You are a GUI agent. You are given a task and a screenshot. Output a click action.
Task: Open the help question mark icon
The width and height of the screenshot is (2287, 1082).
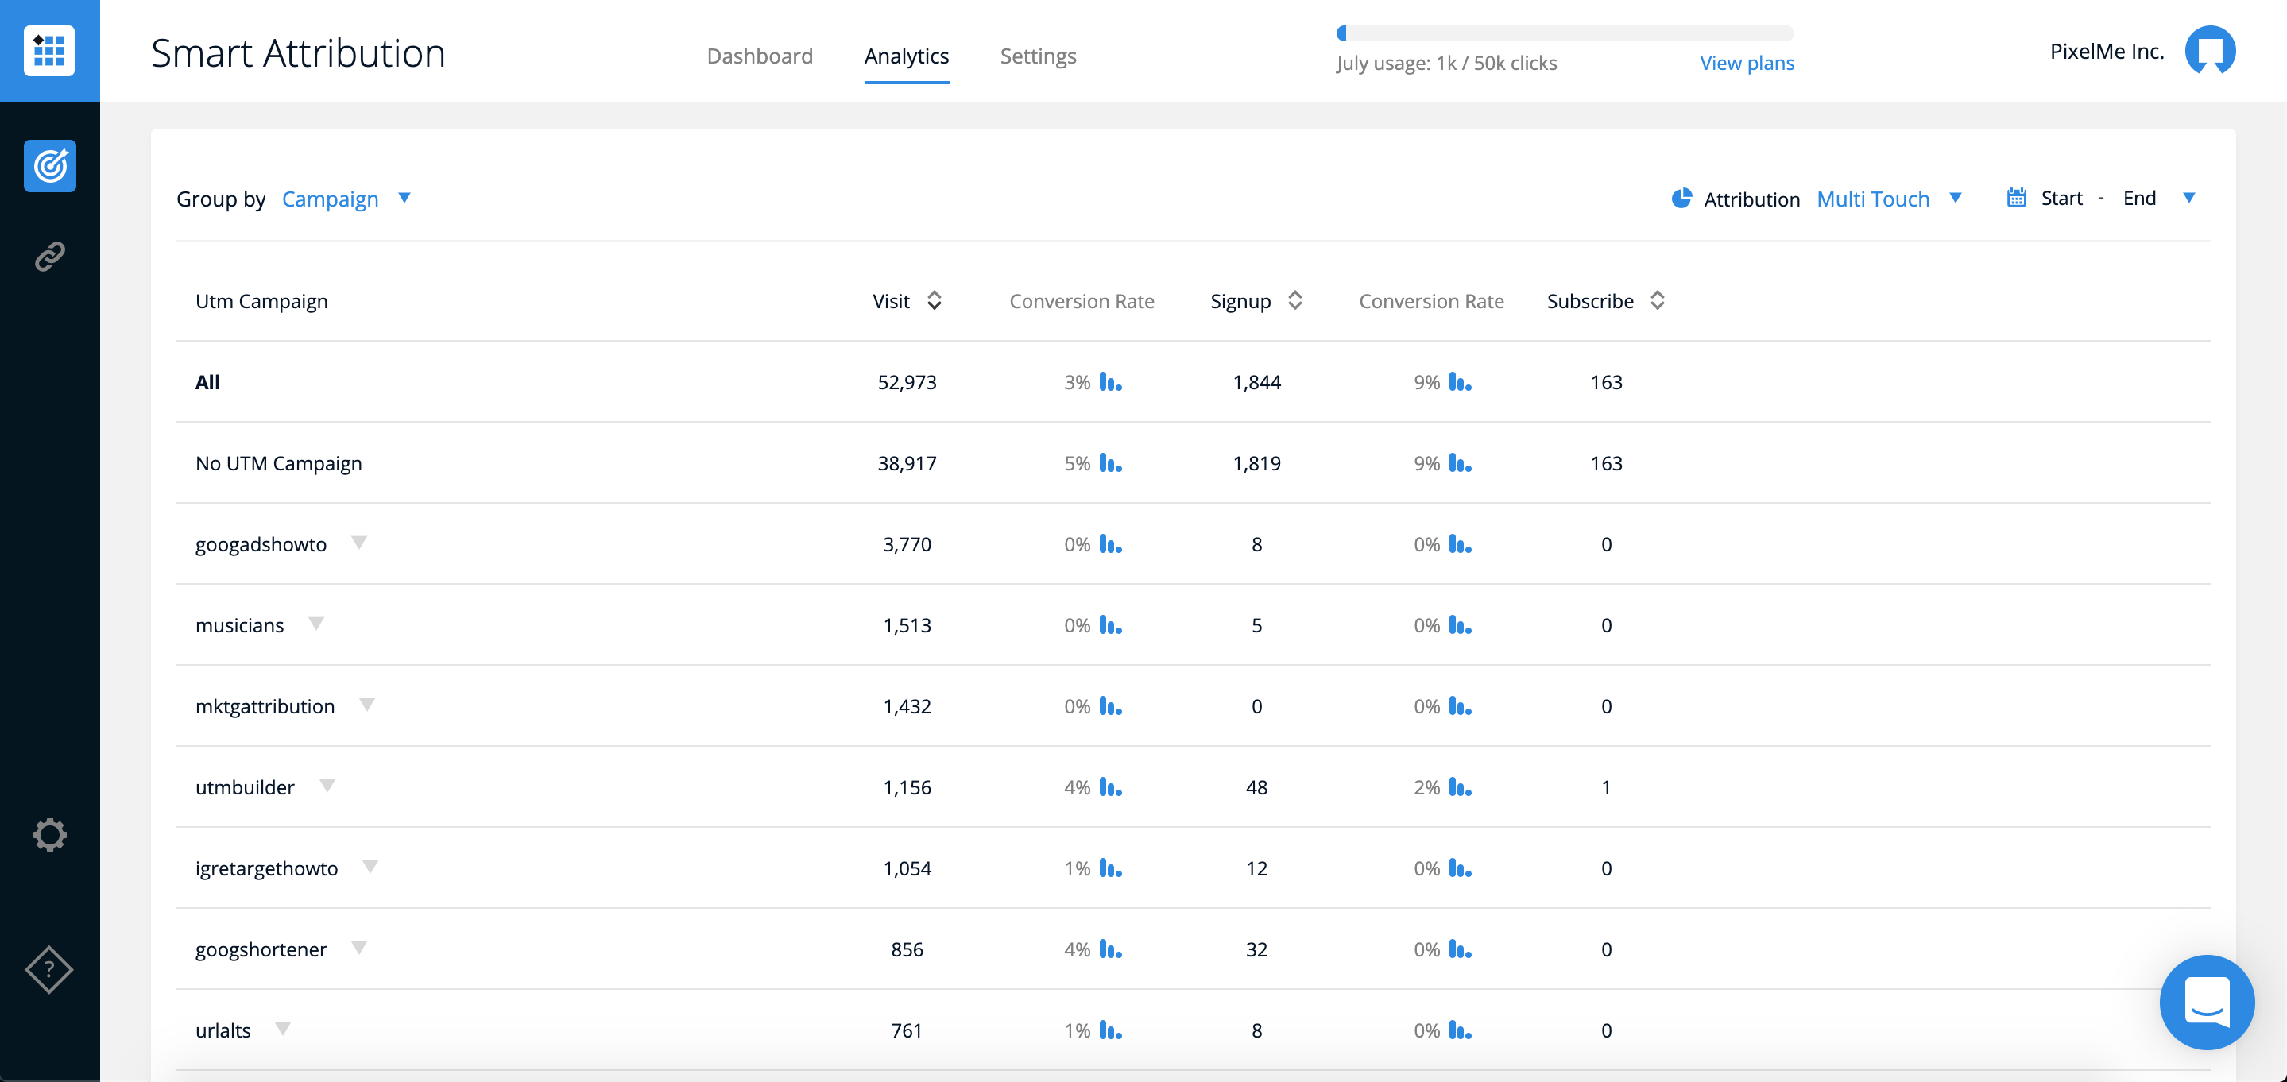50,969
